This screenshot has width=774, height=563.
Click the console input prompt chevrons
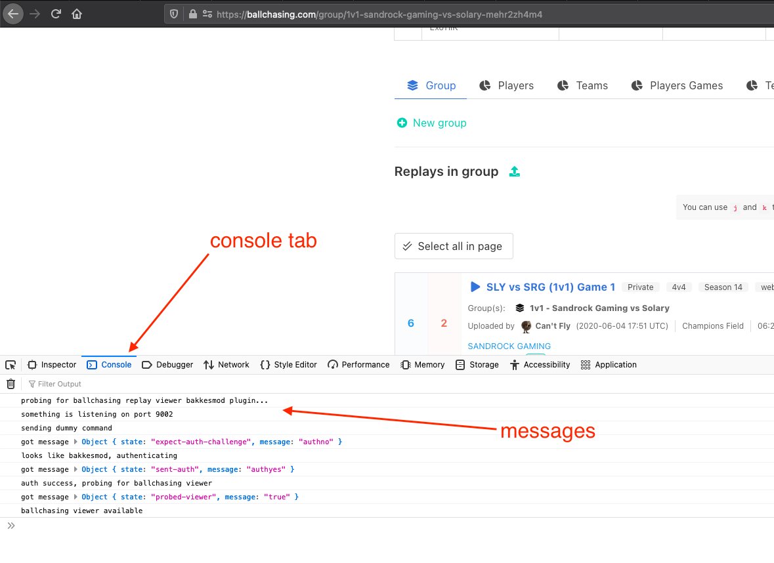(11, 526)
